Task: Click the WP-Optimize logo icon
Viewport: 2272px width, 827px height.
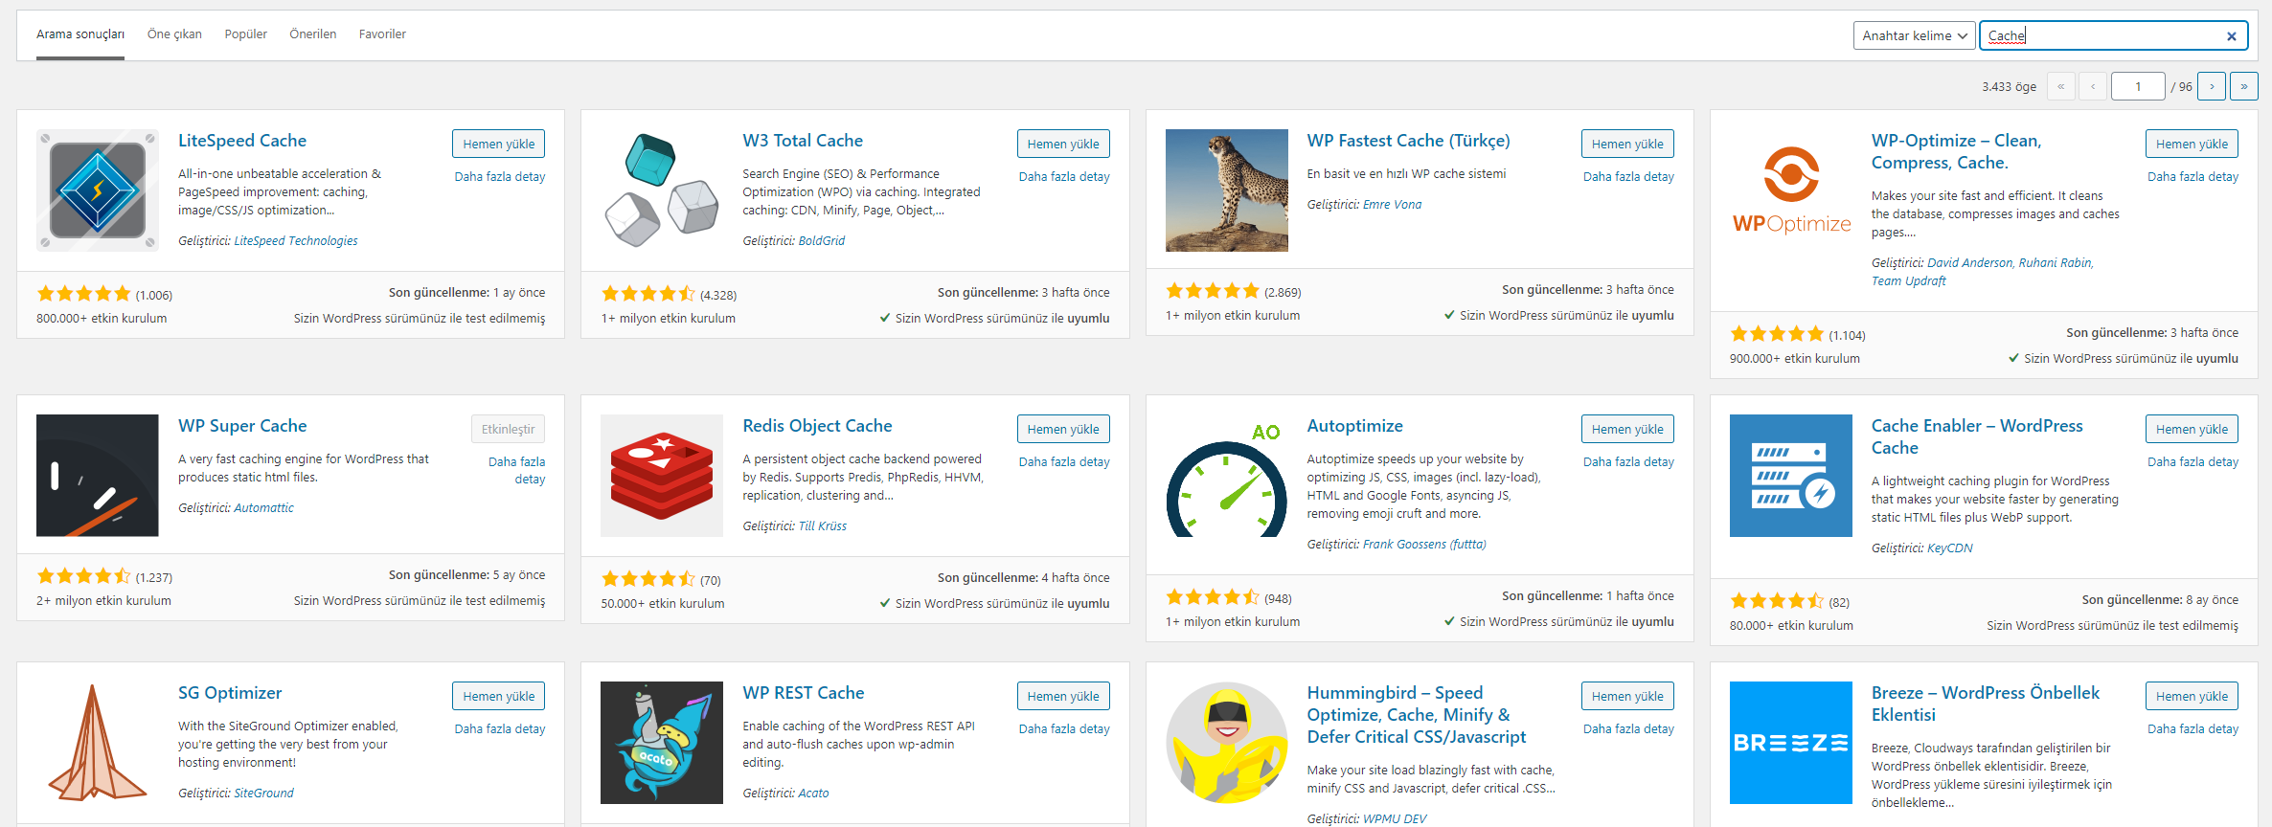Action: pos(1791,190)
